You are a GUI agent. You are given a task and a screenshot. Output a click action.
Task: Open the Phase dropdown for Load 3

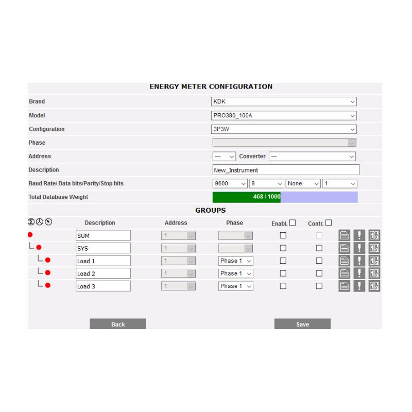(x=236, y=286)
